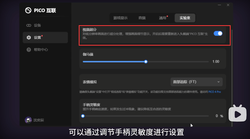Click the username 沈奕辰

click(x=39, y=120)
